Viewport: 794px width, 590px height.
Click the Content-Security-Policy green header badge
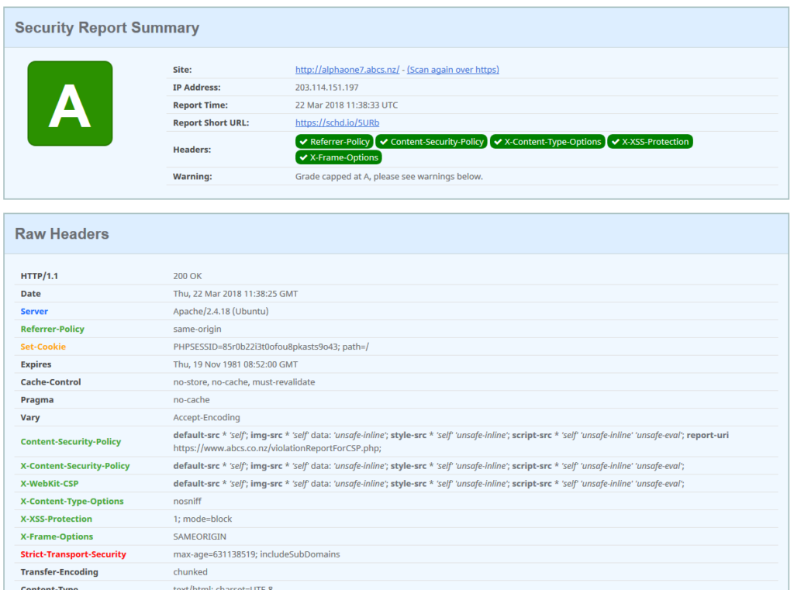coord(431,142)
